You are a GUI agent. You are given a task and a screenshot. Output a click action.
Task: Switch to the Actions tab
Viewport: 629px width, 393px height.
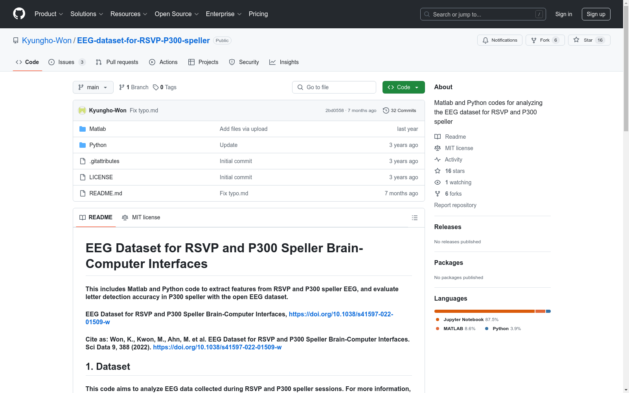click(163, 62)
